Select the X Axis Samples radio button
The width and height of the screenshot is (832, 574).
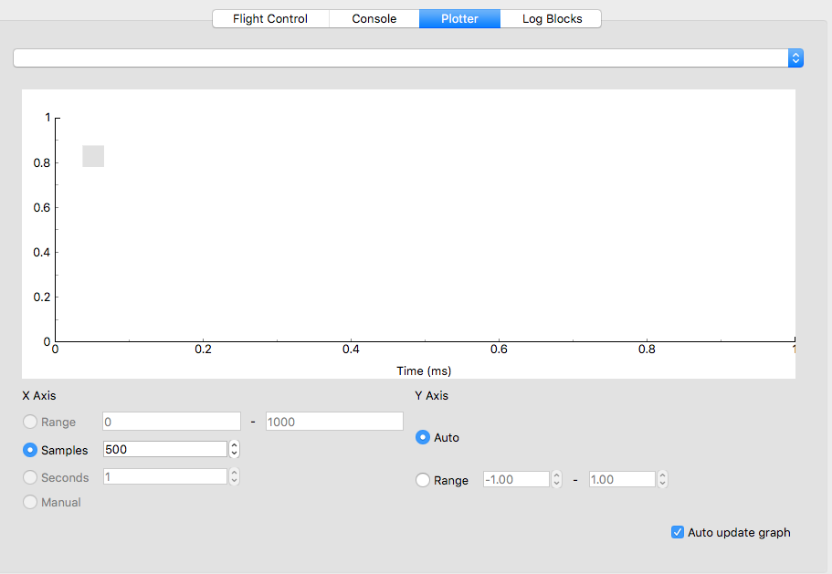(30, 450)
